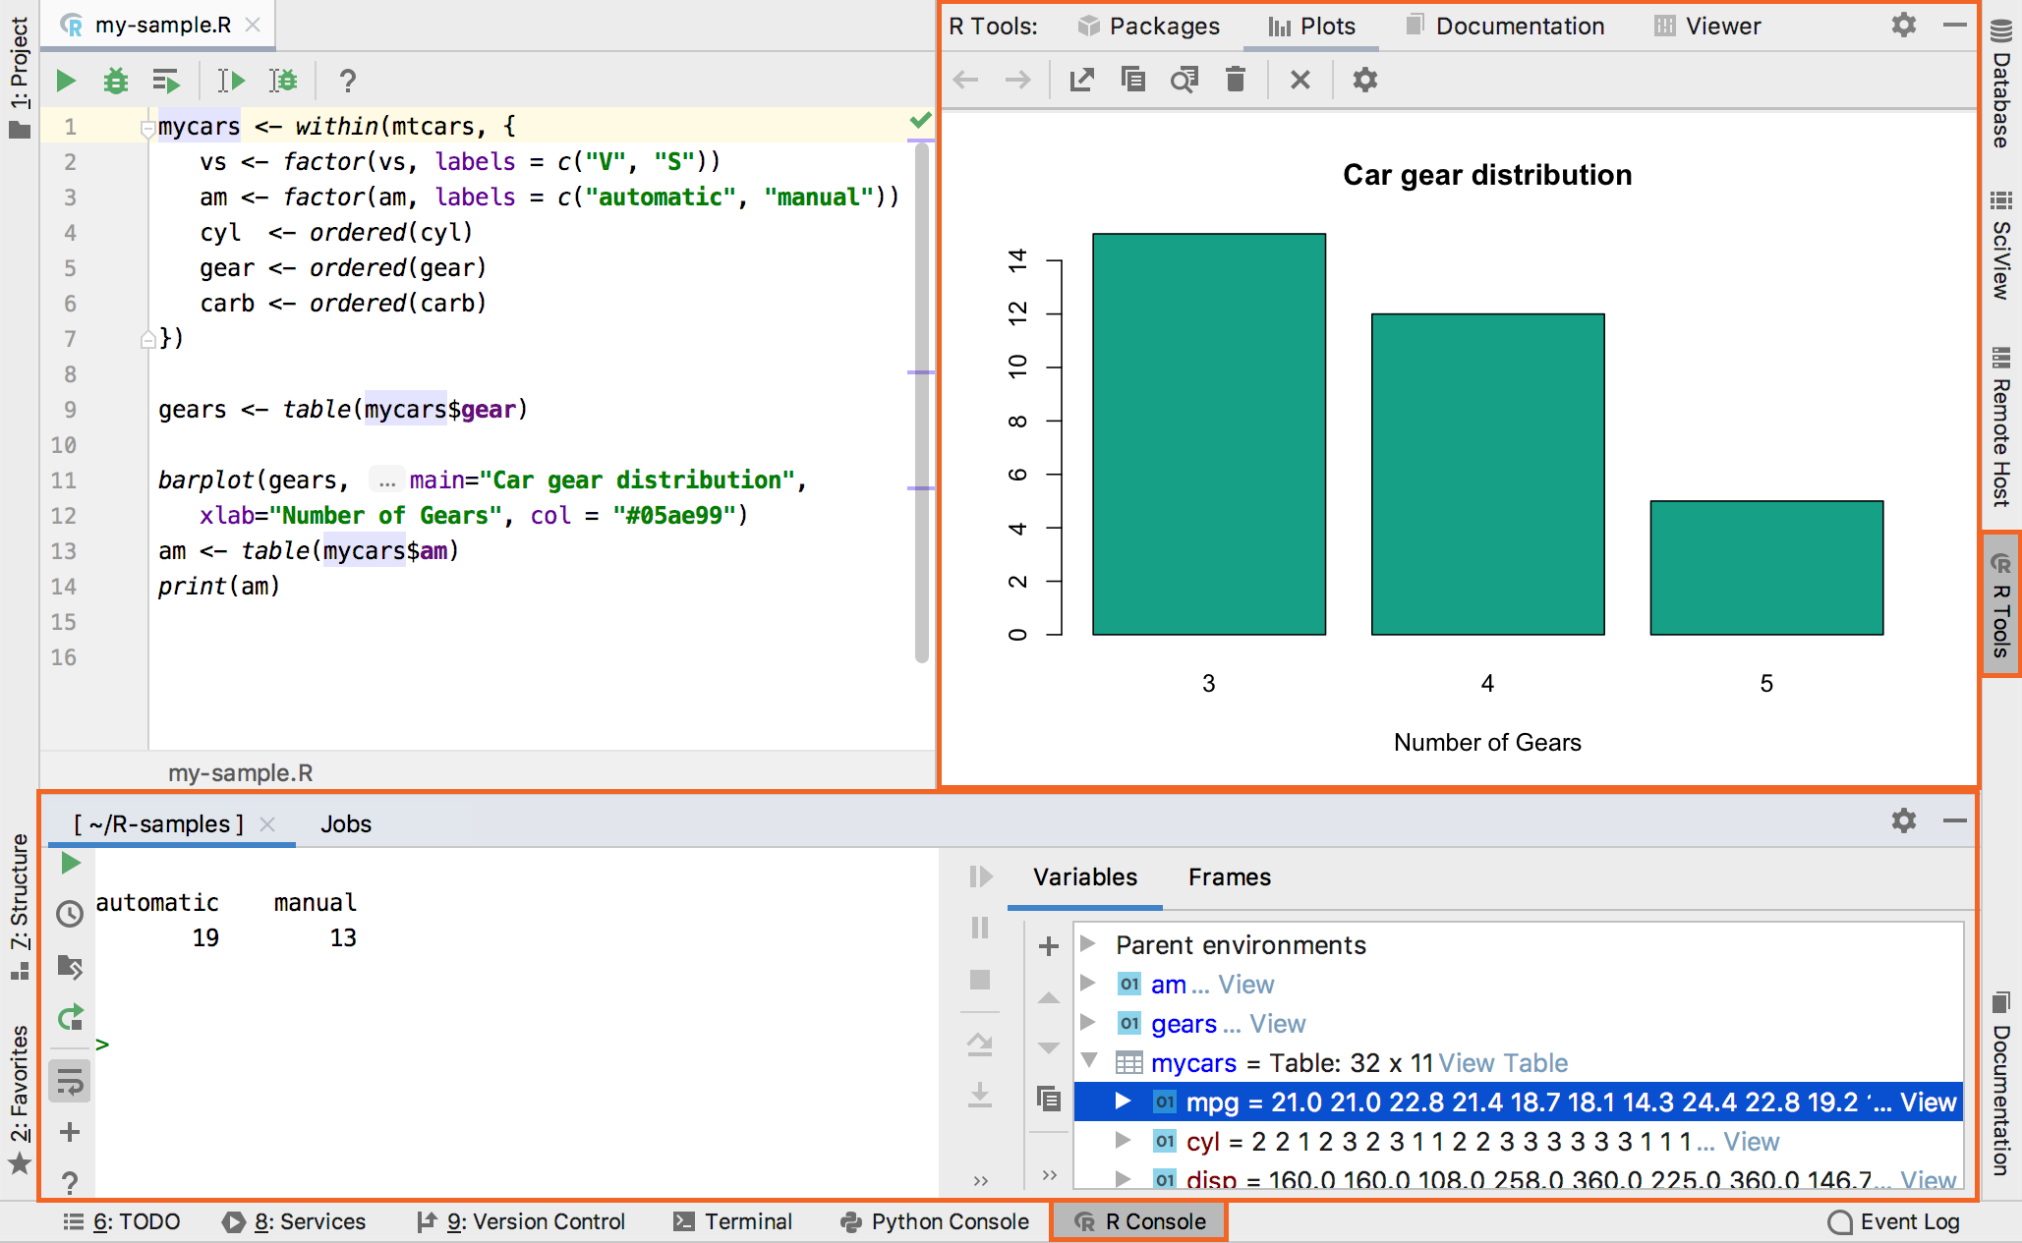
Task: Expand the gears variable node
Action: [1088, 1023]
